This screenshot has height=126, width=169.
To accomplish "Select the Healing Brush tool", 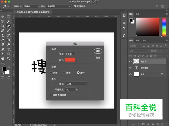I will click(3, 31).
